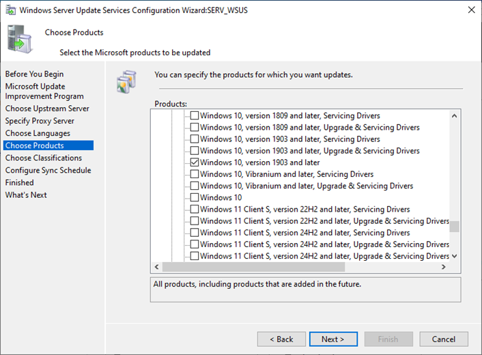Image resolution: width=482 pixels, height=355 pixels.
Task: Select the Finished step in the sidebar
Action: tap(19, 182)
